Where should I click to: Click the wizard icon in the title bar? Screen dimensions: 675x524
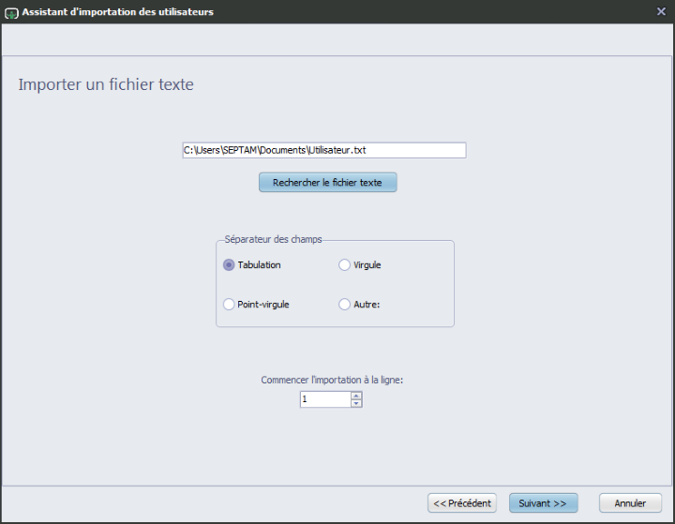pos(11,12)
